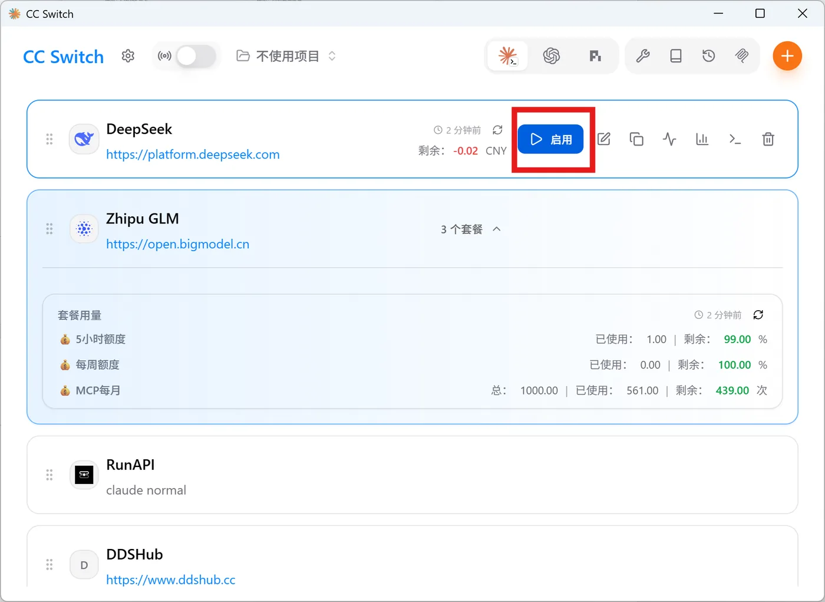The image size is (825, 602).
Task: Open DeepSeek usage chart icon
Action: 702,139
